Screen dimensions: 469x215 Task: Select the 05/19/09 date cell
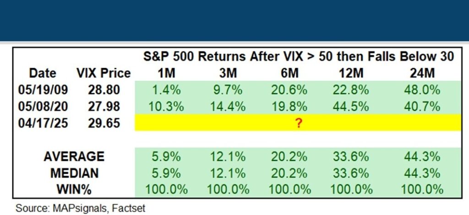coord(43,90)
